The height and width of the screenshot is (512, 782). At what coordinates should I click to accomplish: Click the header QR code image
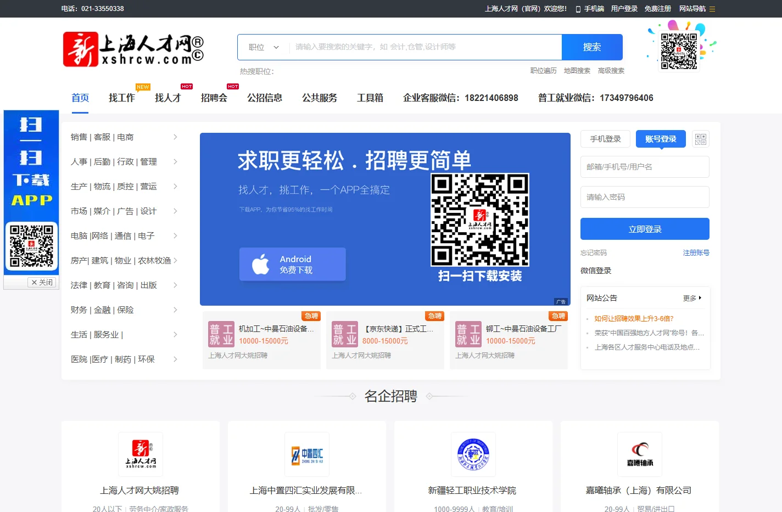(x=679, y=51)
